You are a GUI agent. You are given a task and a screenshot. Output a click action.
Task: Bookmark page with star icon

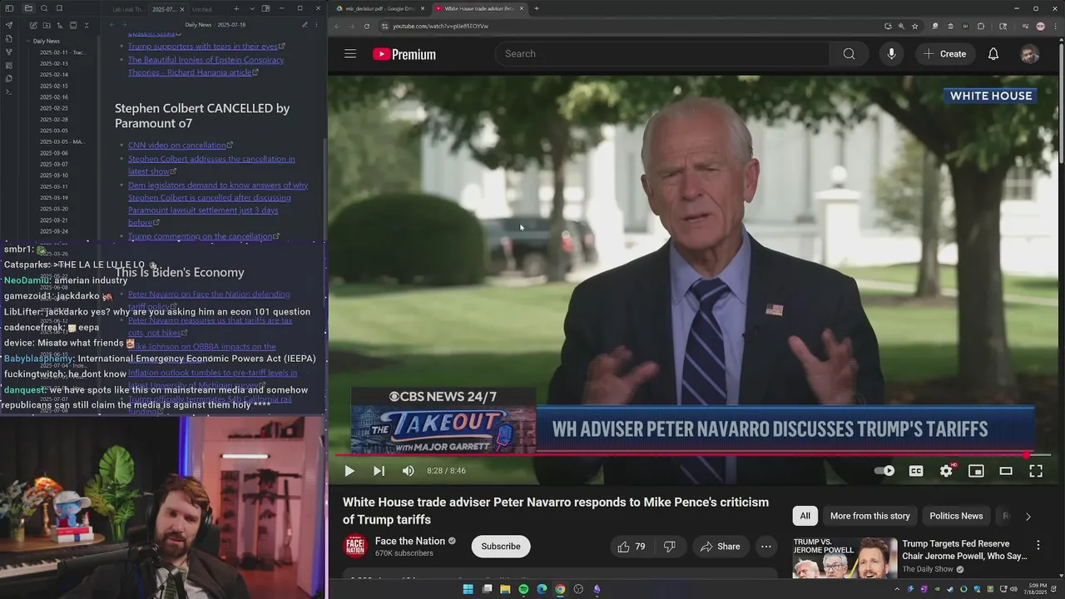[914, 26]
